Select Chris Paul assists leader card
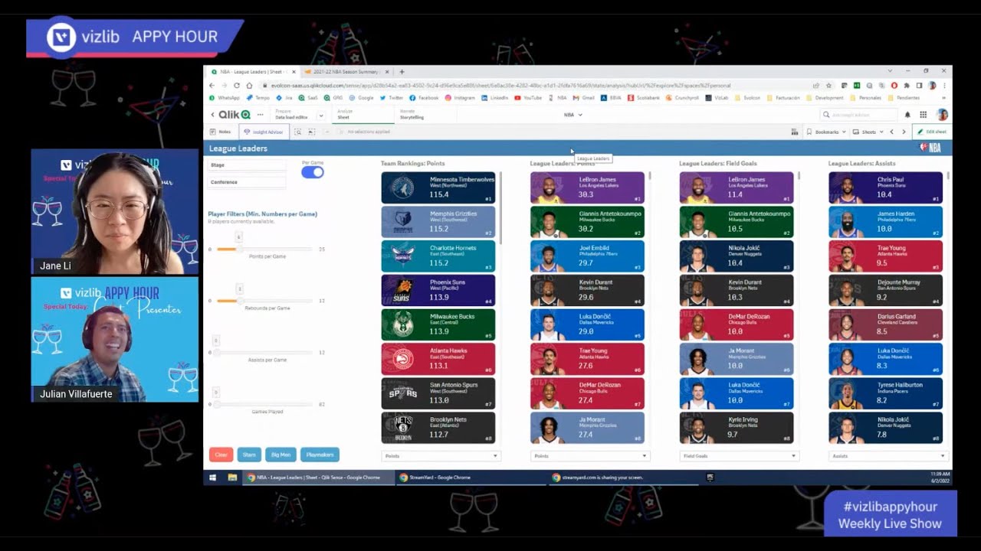Viewport: 981px width, 551px height. click(885, 187)
